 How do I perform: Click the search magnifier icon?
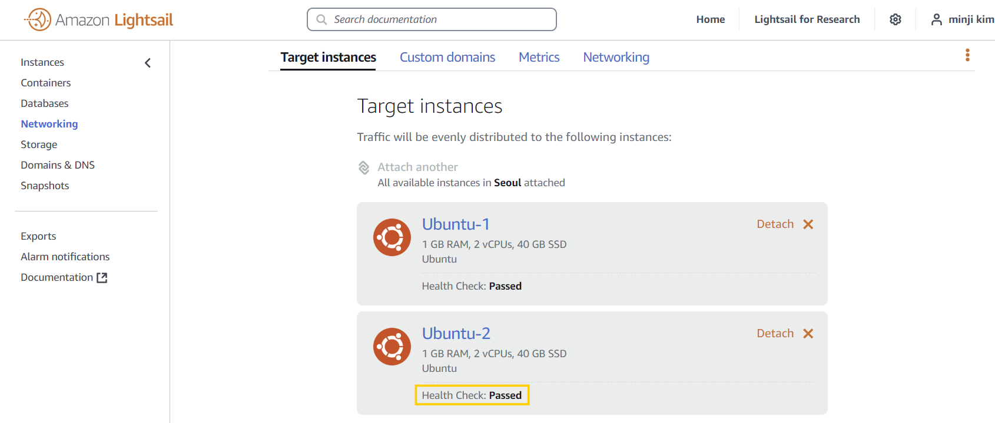321,19
